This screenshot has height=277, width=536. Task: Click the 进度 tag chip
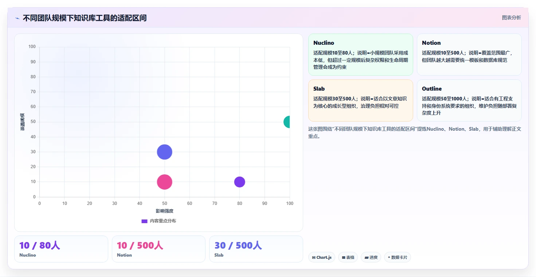click(x=371, y=257)
